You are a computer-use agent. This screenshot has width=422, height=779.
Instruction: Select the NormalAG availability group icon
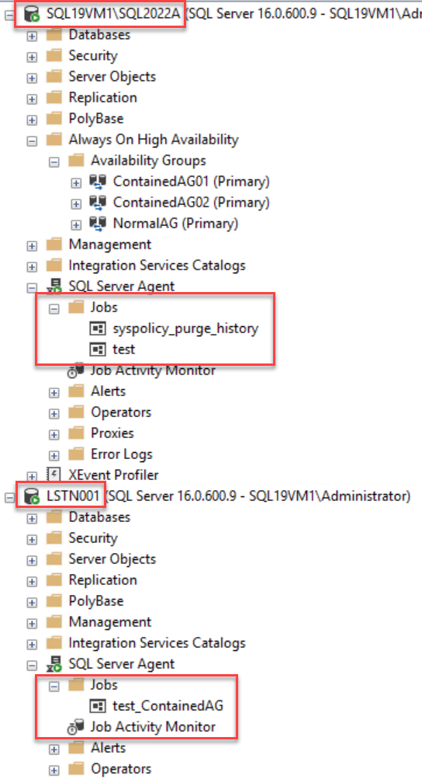point(98,224)
